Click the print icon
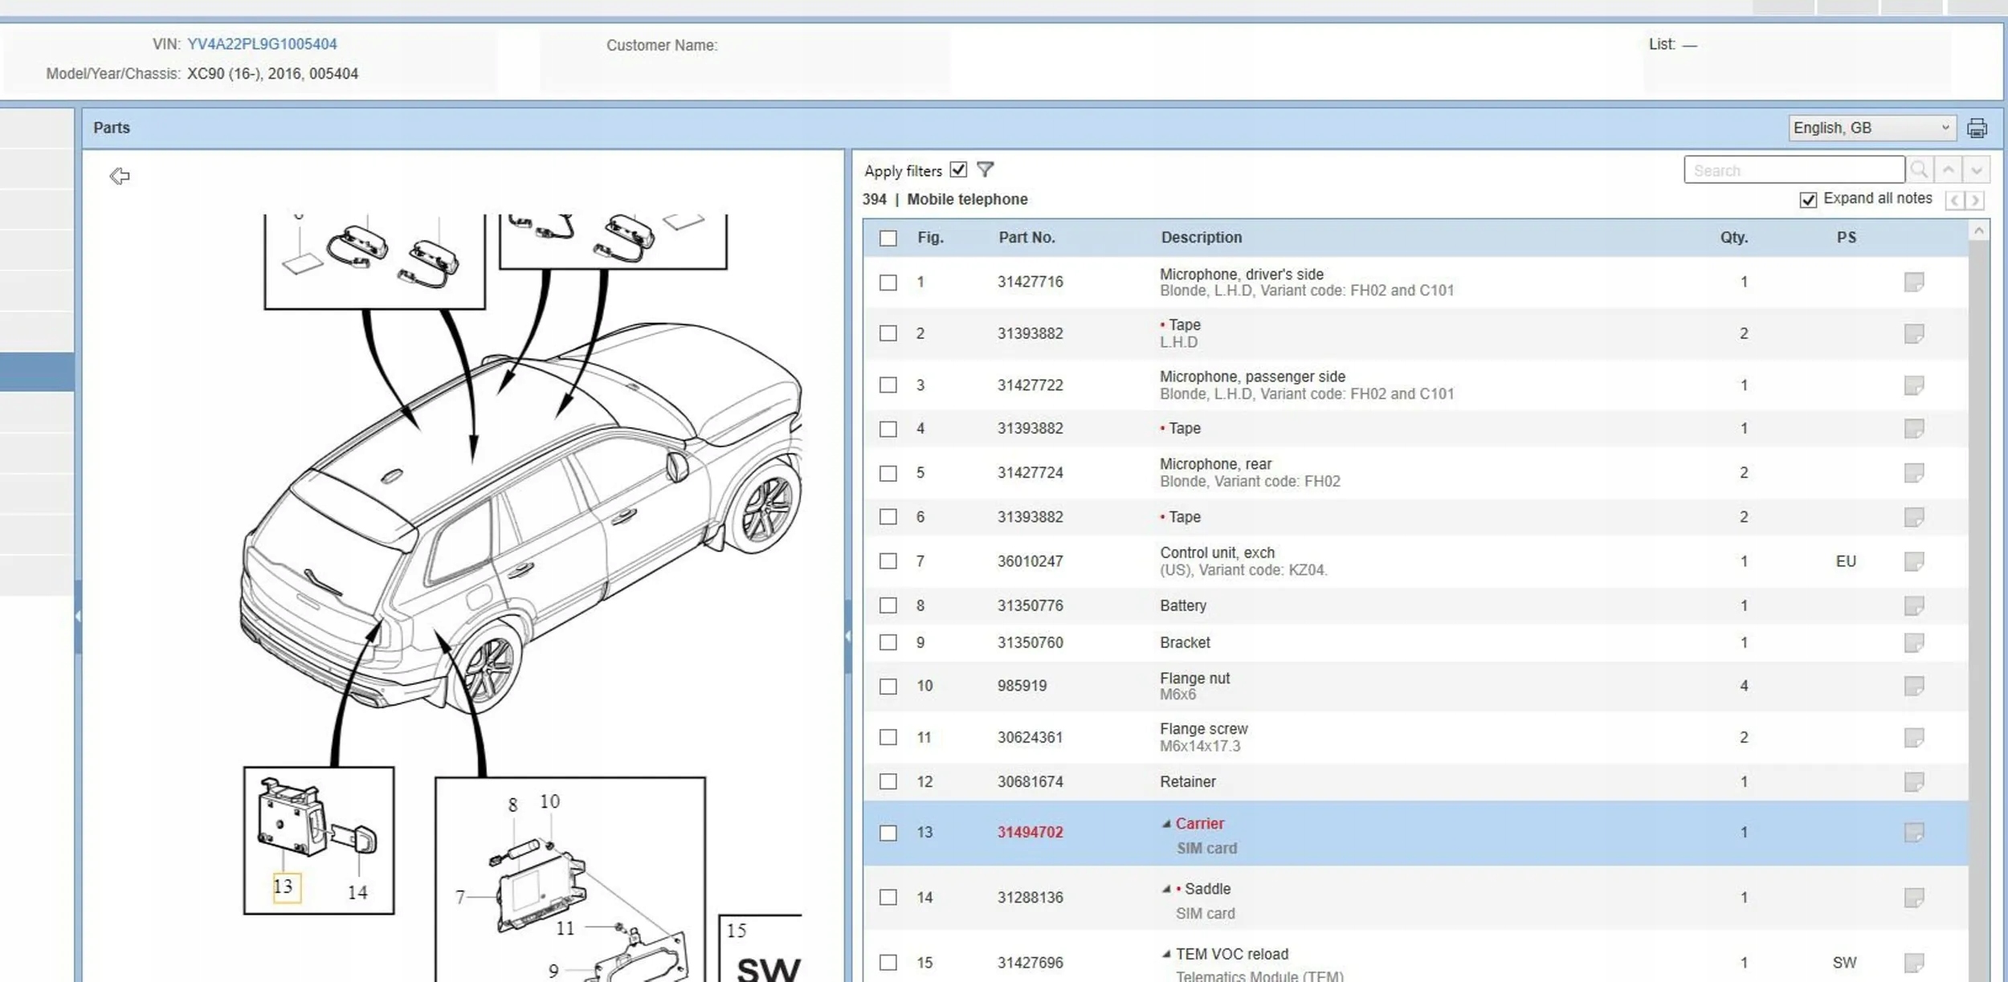The height and width of the screenshot is (982, 2008). point(1977,128)
